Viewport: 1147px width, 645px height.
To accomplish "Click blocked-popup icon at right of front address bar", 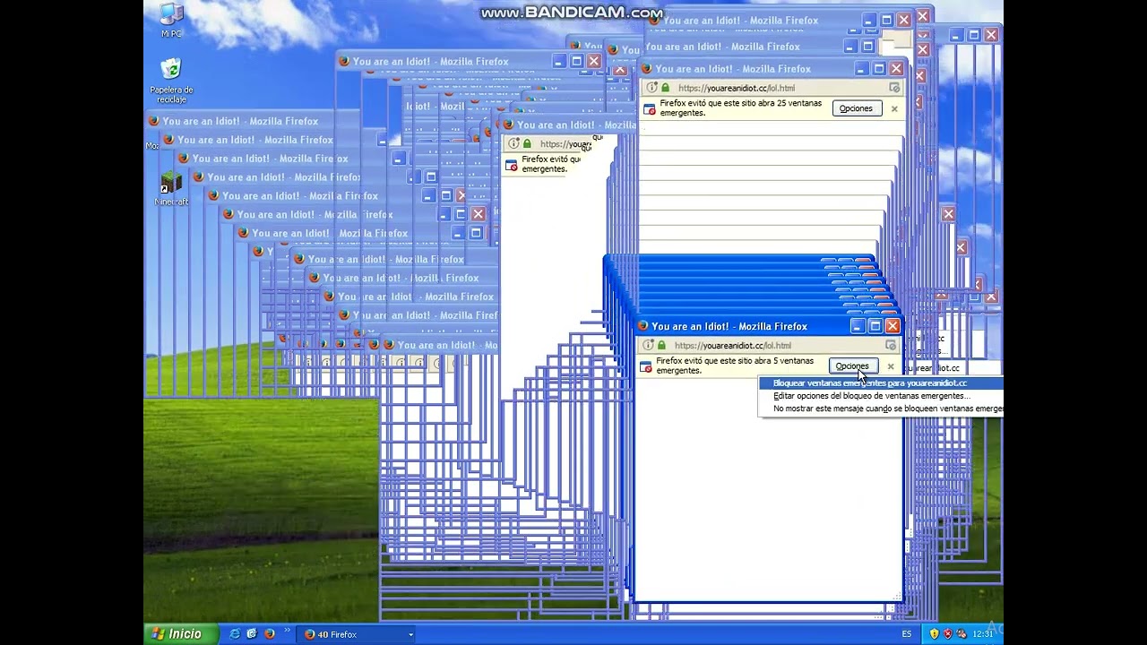I will coord(891,345).
